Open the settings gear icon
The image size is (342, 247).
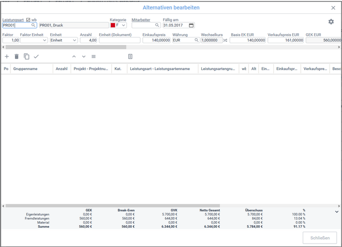pyautogui.click(x=331, y=22)
